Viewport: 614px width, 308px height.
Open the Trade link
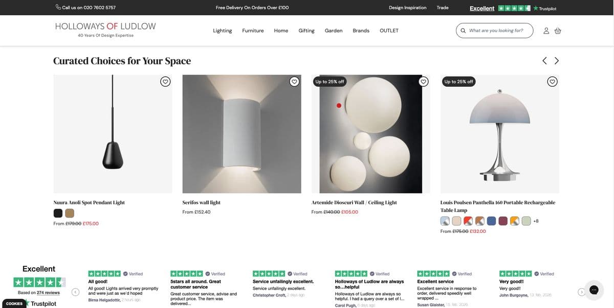(x=443, y=8)
